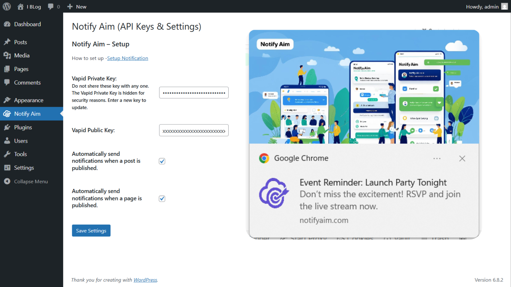Screen dimensions: 511x287
Task: Toggle auto-send notifications when page published
Action: click(x=162, y=199)
